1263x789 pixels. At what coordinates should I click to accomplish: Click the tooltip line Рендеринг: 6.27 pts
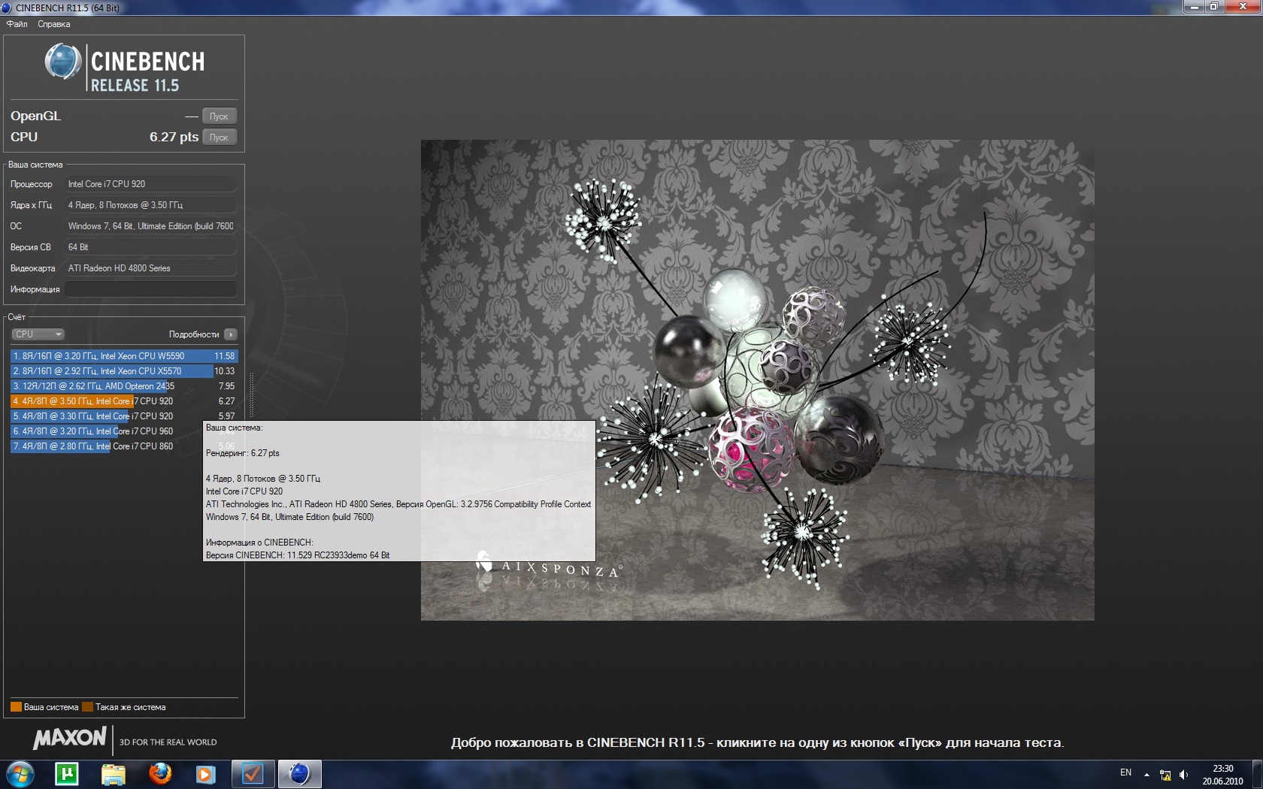pos(242,453)
